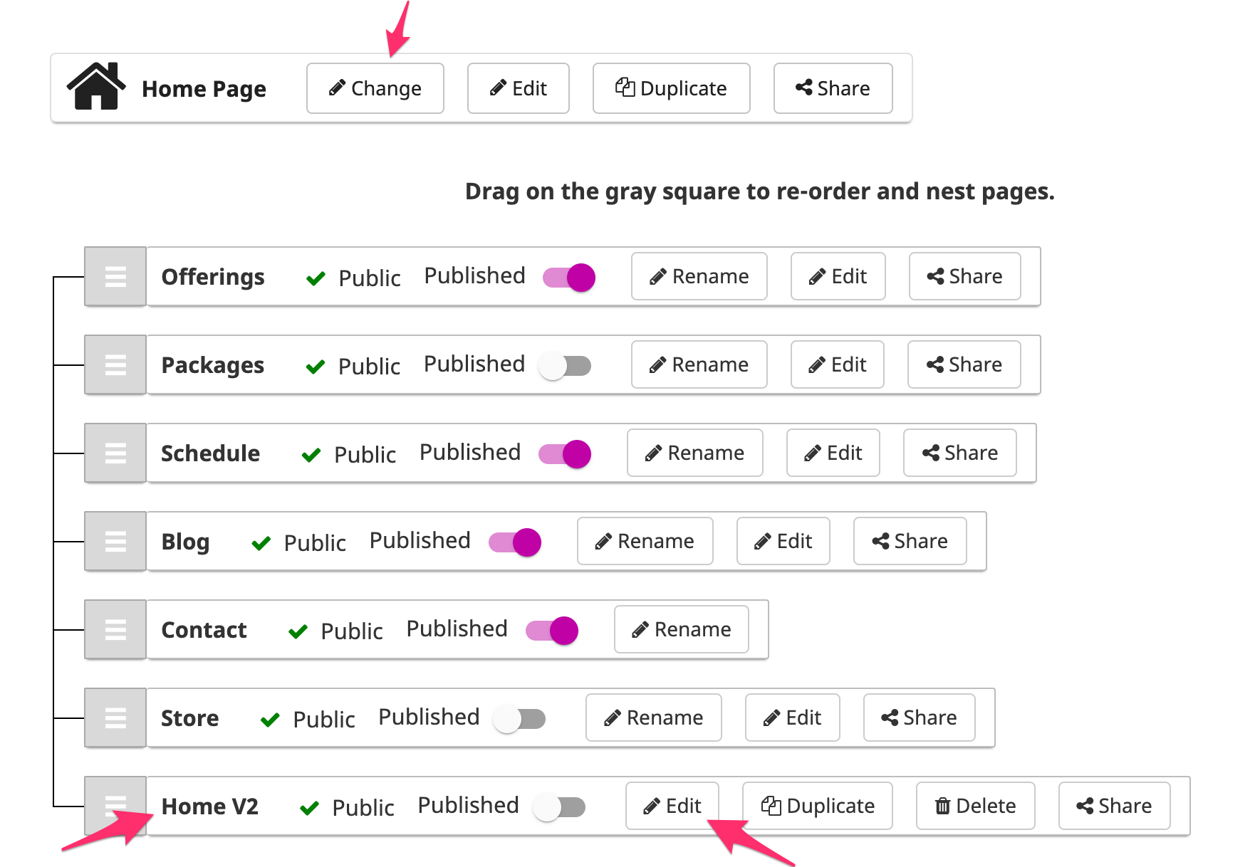Unpublish the Schedule page toggle
Screen dimensions: 1255x867
click(565, 453)
